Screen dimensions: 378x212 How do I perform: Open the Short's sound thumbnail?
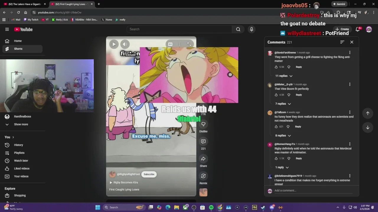(x=203, y=192)
